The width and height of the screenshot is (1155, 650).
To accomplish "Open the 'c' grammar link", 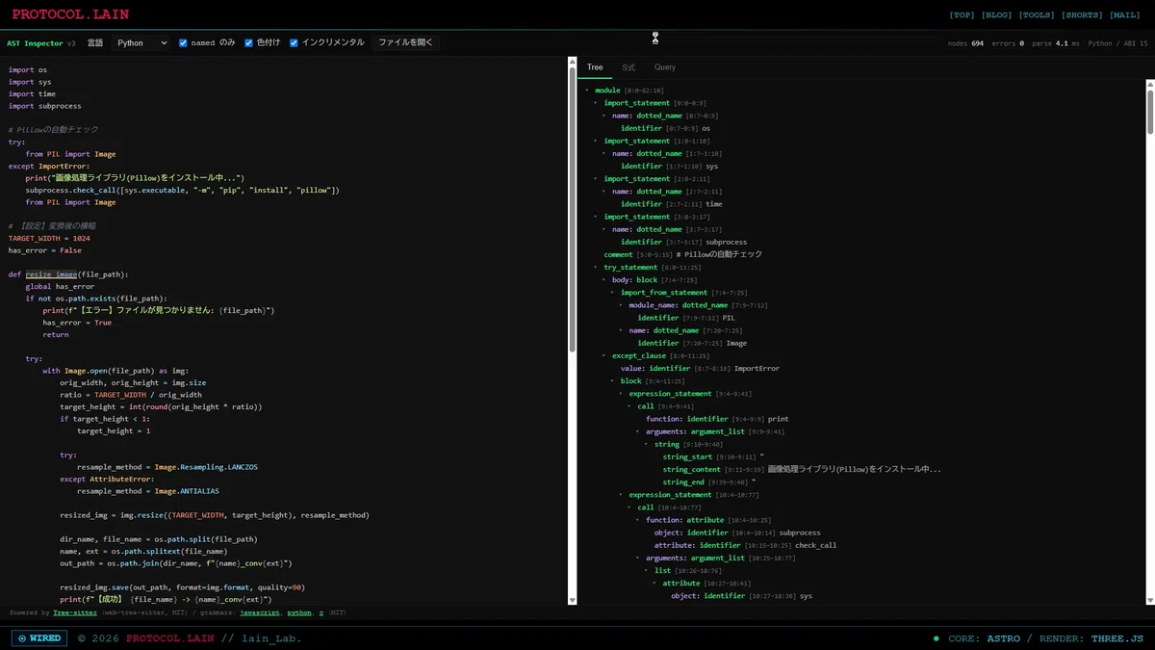I will pos(321,612).
